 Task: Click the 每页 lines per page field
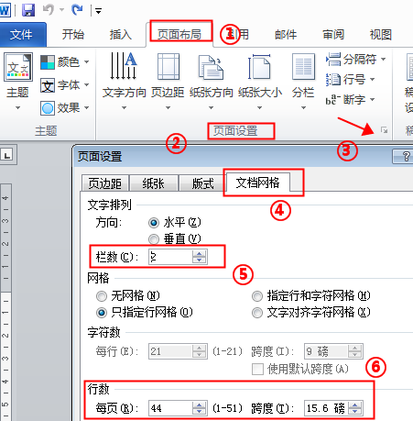[x=170, y=408]
